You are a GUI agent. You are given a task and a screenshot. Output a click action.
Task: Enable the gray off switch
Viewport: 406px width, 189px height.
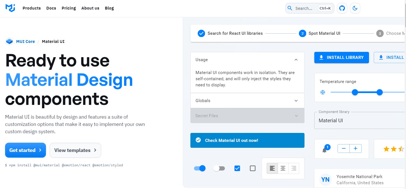(x=219, y=168)
